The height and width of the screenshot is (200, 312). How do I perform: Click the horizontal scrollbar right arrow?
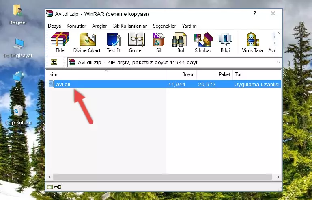point(278,177)
